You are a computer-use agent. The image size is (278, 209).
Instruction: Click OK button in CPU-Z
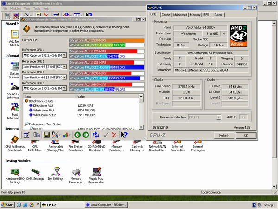coord(246,136)
